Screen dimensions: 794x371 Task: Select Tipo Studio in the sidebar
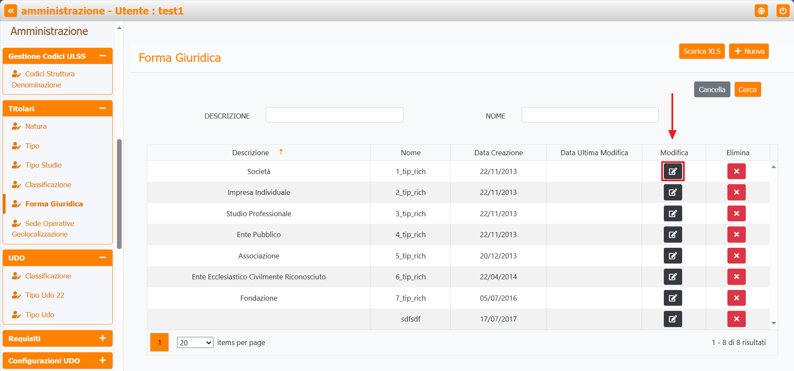[x=43, y=165]
